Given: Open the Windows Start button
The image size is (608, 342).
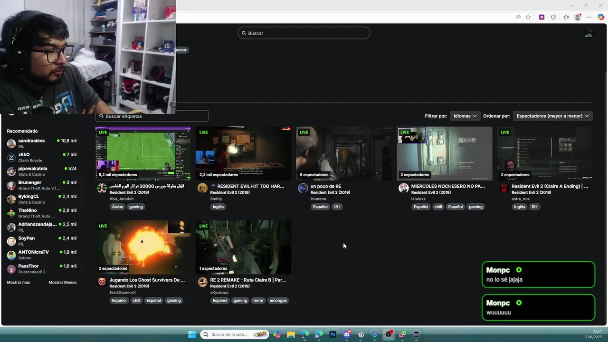Looking at the screenshot, I should pos(192,334).
